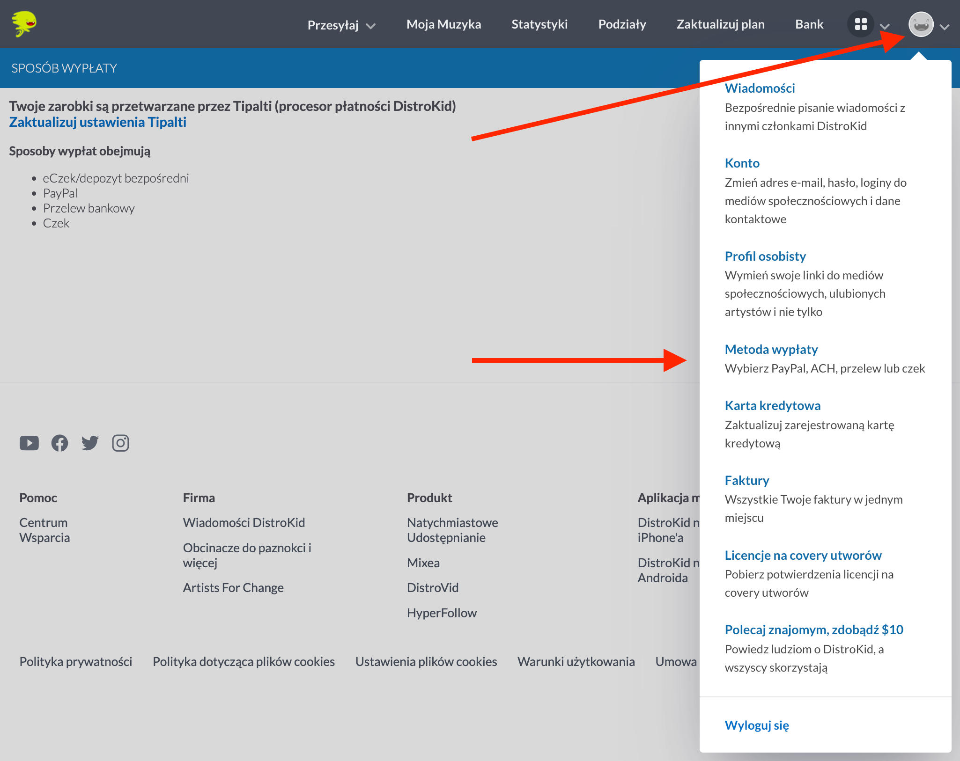Open Wiadomości from profile menu
Viewport: 960px width, 761px height.
(760, 88)
